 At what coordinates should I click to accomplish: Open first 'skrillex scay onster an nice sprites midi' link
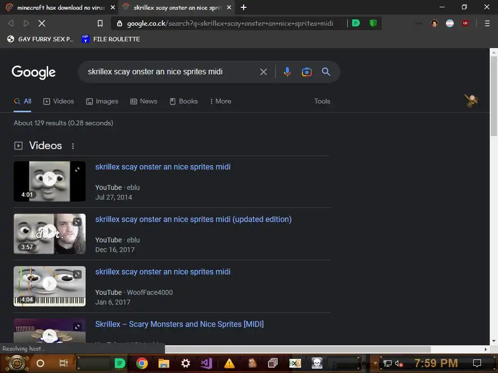(163, 167)
